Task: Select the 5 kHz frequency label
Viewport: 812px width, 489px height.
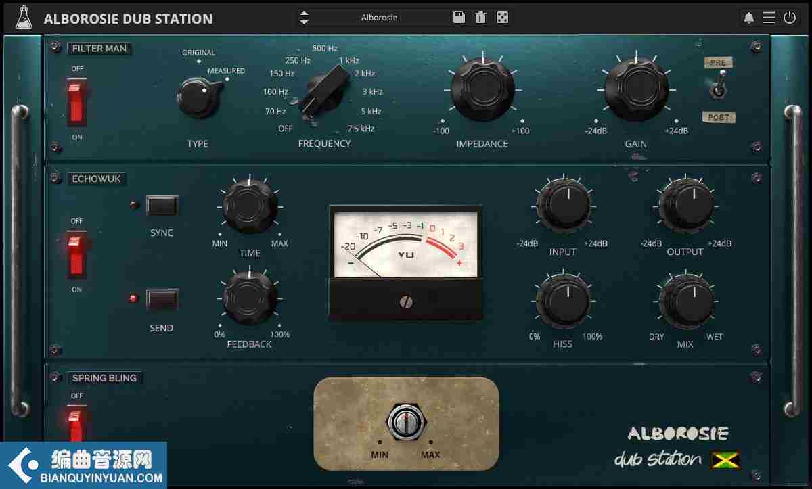Action: [x=371, y=112]
